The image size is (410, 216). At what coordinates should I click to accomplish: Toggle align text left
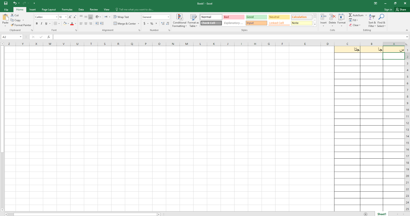click(x=81, y=24)
